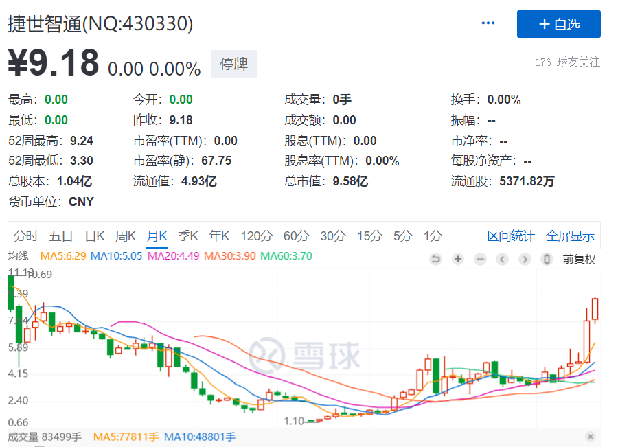This screenshot has width=618, height=447.
Task: Click the ¥9.18 current price
Action: (53, 62)
